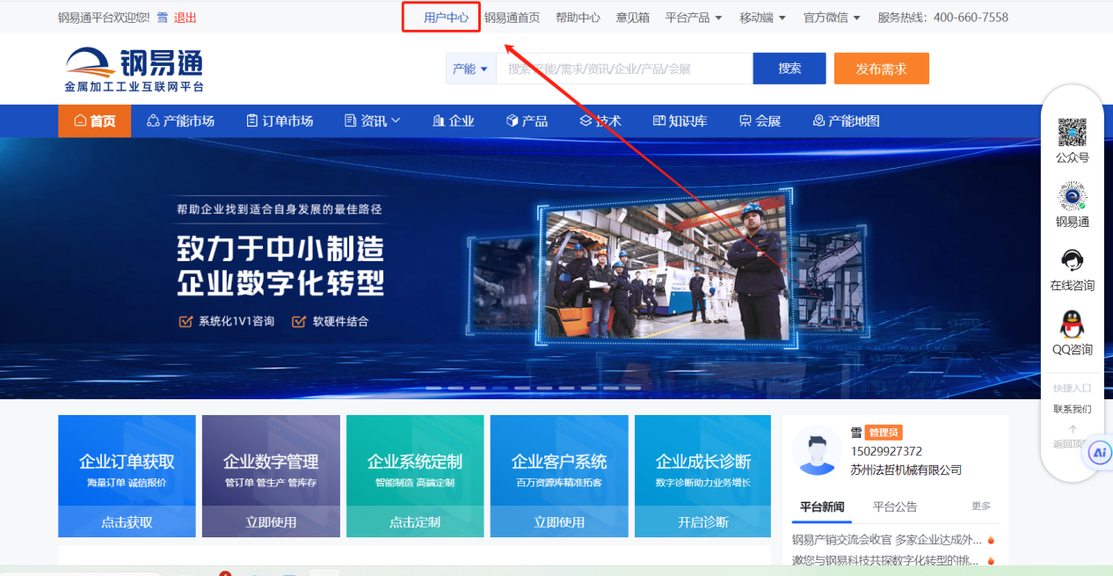Screen dimensions: 1113x576
Task: Open the 用户中心 link
Action: [x=446, y=18]
